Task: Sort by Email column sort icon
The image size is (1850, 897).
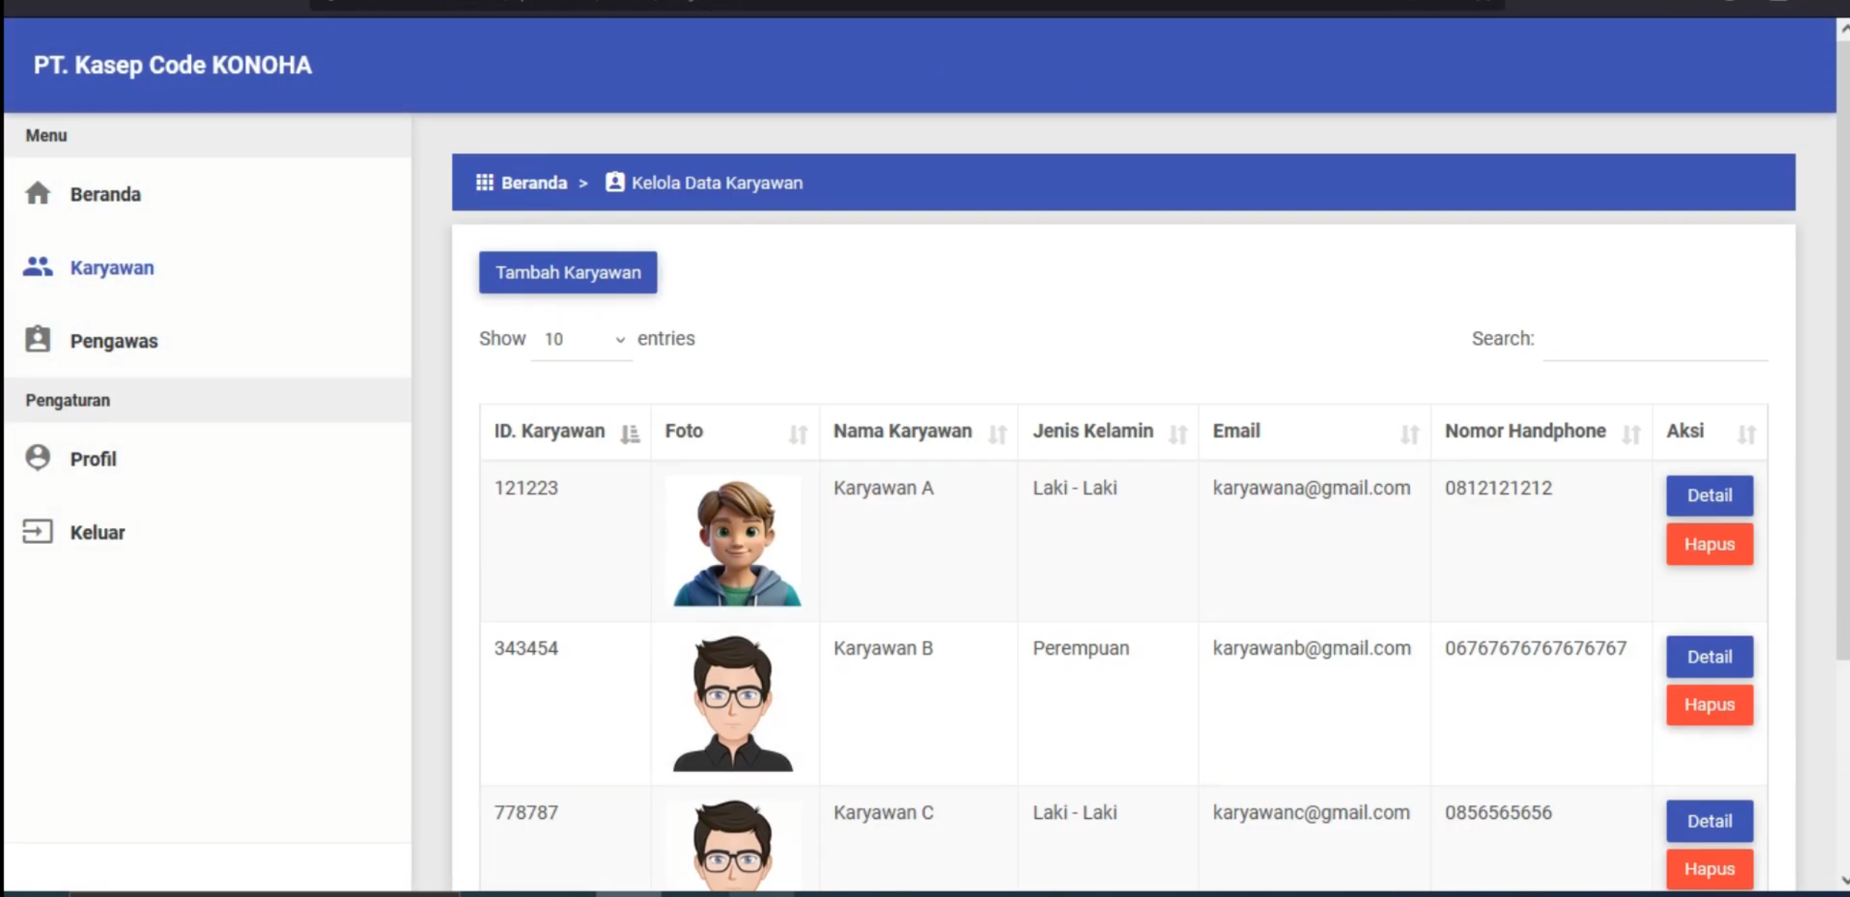Action: pyautogui.click(x=1409, y=434)
